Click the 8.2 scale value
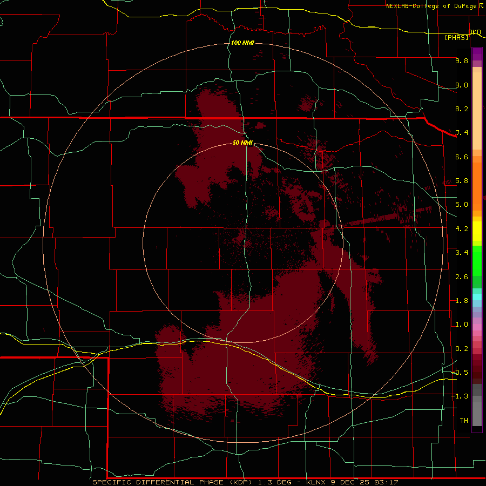This screenshot has width=486, height=486. coord(462,109)
